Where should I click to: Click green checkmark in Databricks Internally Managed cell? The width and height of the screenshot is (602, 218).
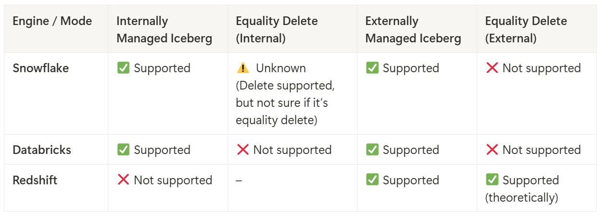click(123, 150)
